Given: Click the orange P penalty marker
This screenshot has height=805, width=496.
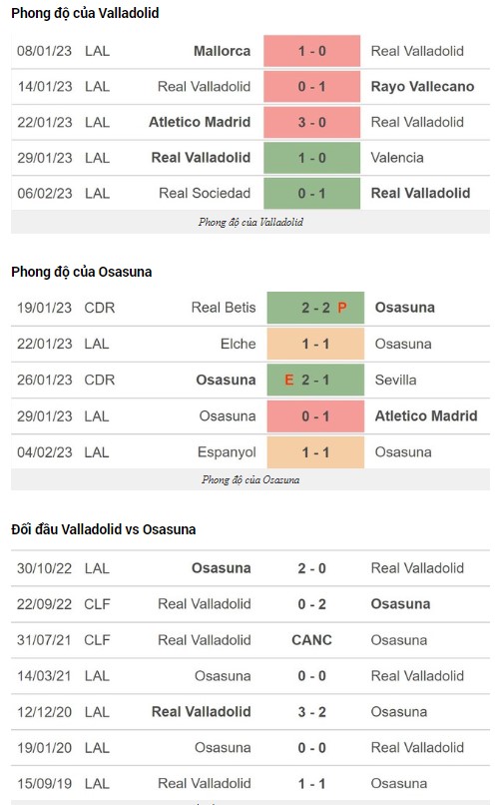Looking at the screenshot, I should click(342, 308).
